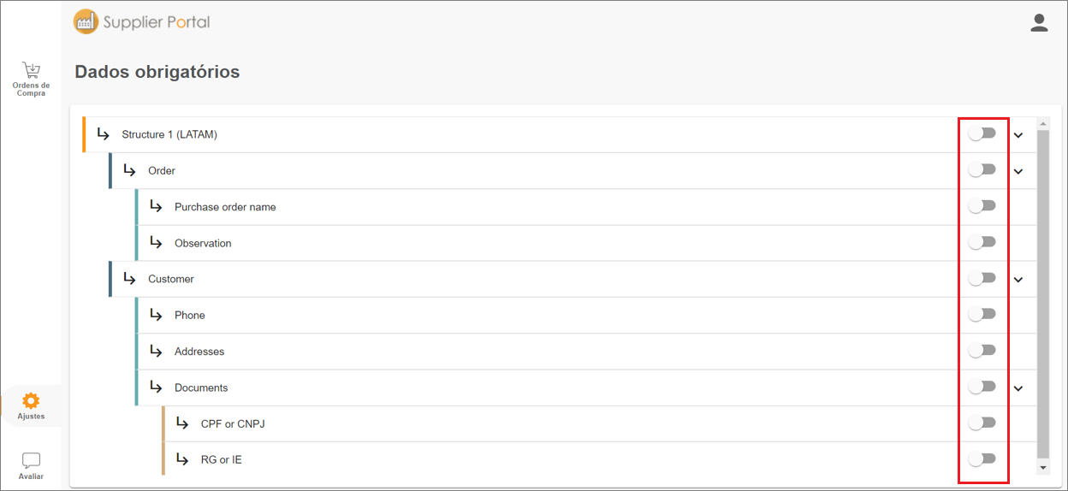Click the arrow icon beside Structure 1 (LATAM)
The width and height of the screenshot is (1068, 491).
(103, 134)
